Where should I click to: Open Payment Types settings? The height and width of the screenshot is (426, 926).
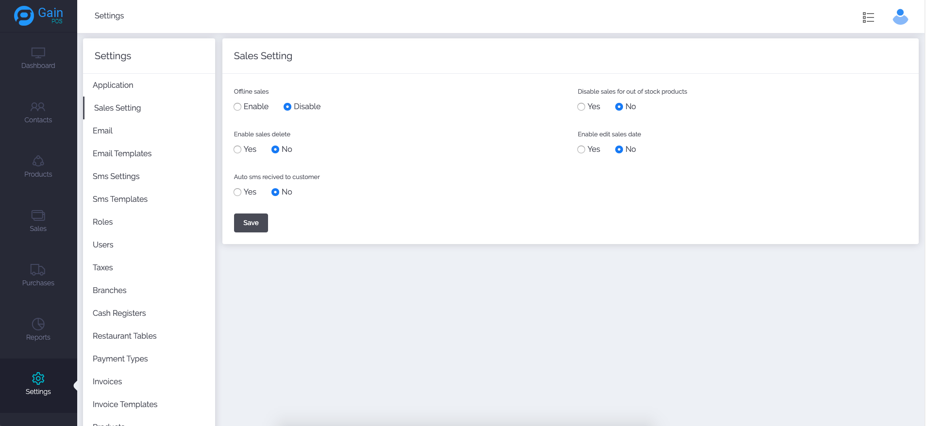pos(120,359)
